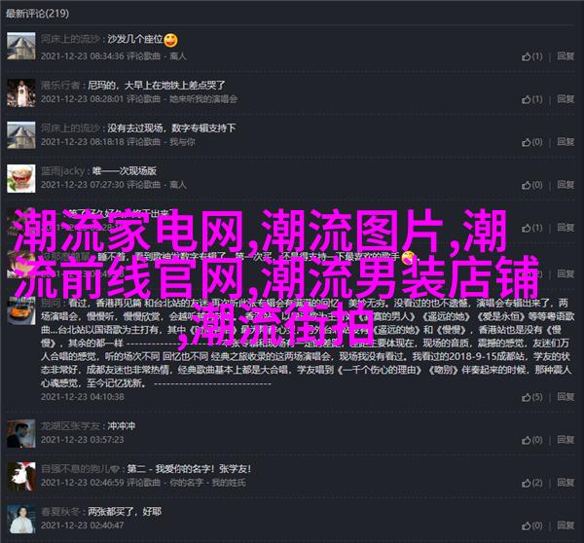Reply to the 两张都买了 comment
Viewport: 584px width, 543px height.
pos(566,525)
